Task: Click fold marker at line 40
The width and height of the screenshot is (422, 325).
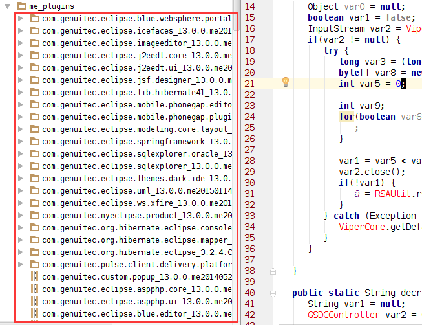Action: coord(273,293)
